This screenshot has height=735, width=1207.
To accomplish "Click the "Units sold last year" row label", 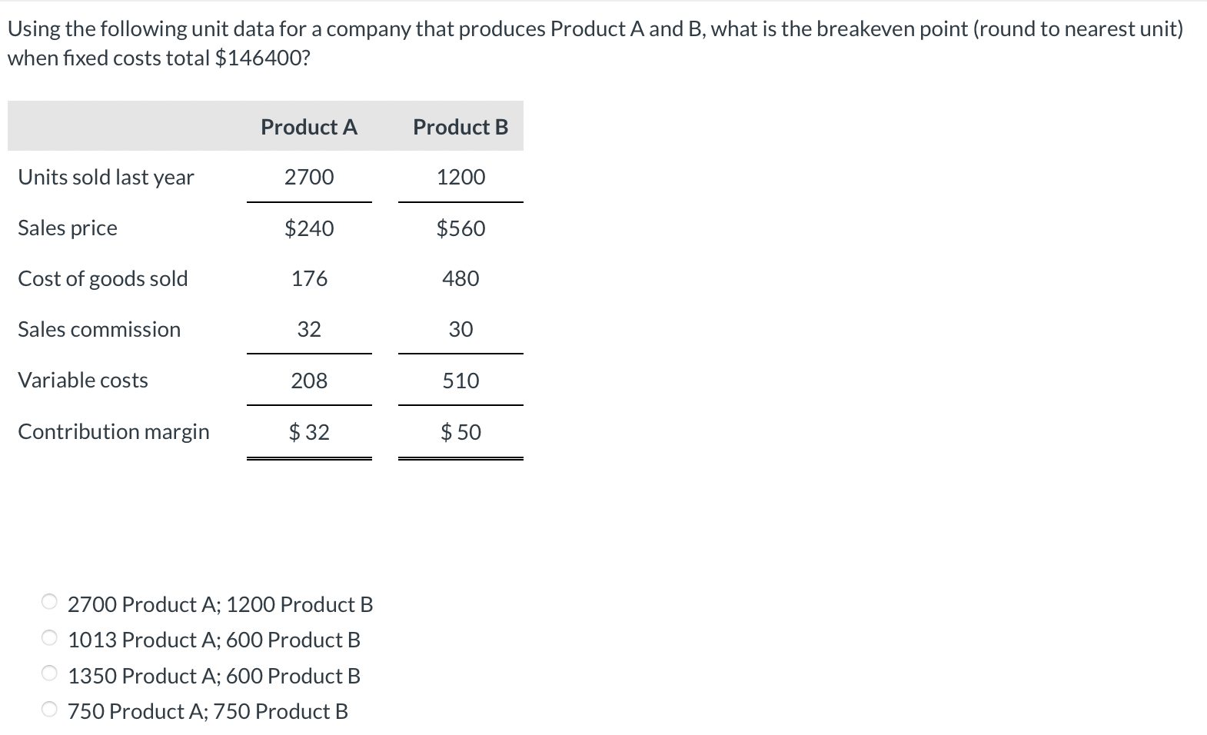I will click(x=105, y=177).
